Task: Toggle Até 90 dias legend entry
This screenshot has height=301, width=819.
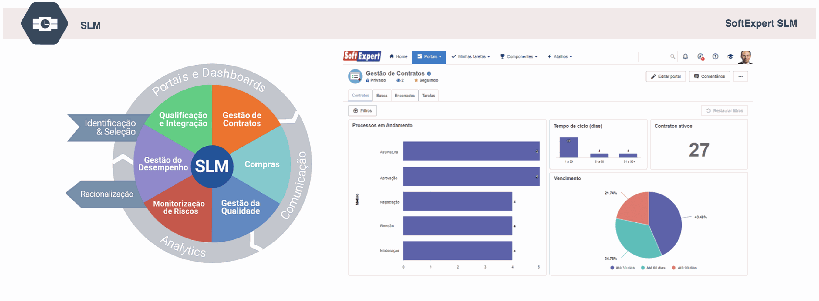Action: pos(684,268)
